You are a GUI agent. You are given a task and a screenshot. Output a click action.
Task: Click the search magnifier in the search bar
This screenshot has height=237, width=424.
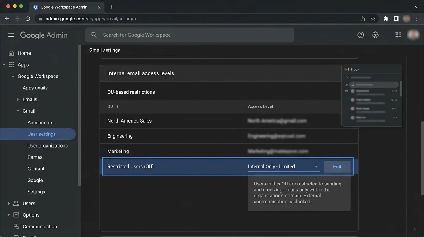[94, 35]
